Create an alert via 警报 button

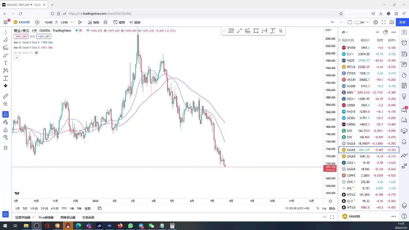119,22
